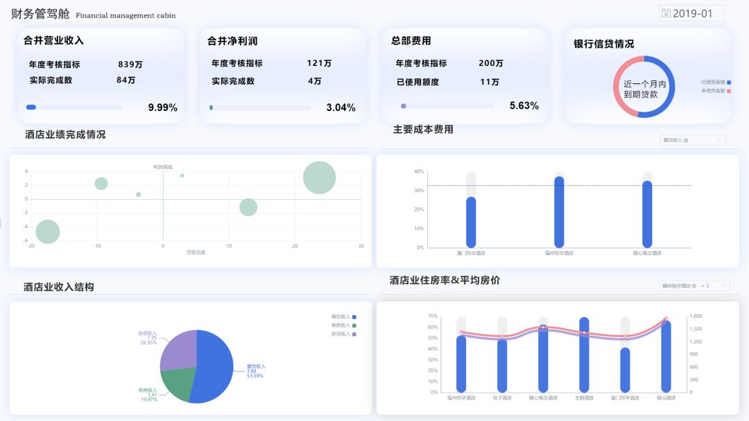The image size is (749, 421).
Task: Click the 84万 actual completed value
Action: pos(126,80)
